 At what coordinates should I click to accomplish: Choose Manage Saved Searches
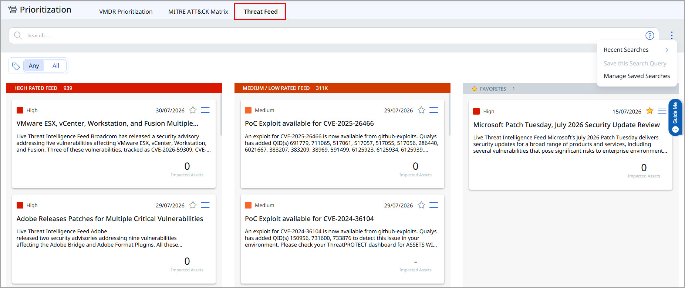637,76
